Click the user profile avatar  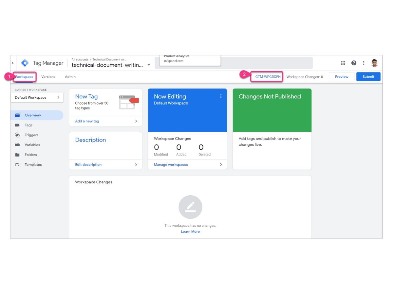click(375, 63)
